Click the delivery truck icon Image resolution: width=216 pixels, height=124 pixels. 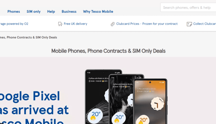(60, 24)
